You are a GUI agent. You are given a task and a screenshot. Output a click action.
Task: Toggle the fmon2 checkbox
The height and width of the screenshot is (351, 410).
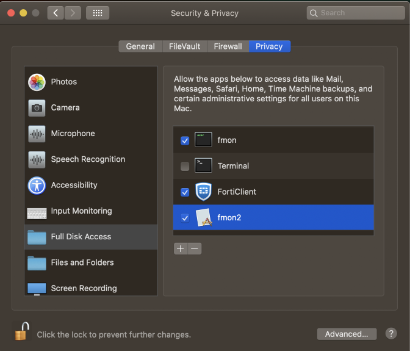(x=185, y=218)
